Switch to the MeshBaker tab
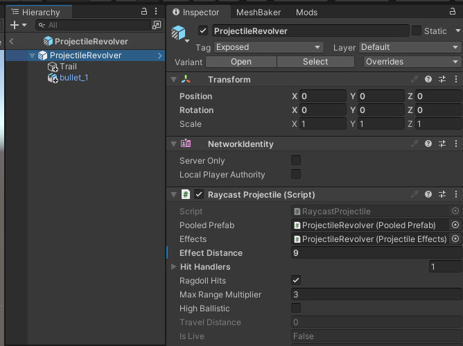The height and width of the screenshot is (346, 463). coord(256,12)
